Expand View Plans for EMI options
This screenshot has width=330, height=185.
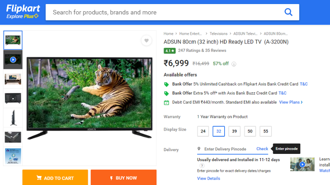point(291,102)
